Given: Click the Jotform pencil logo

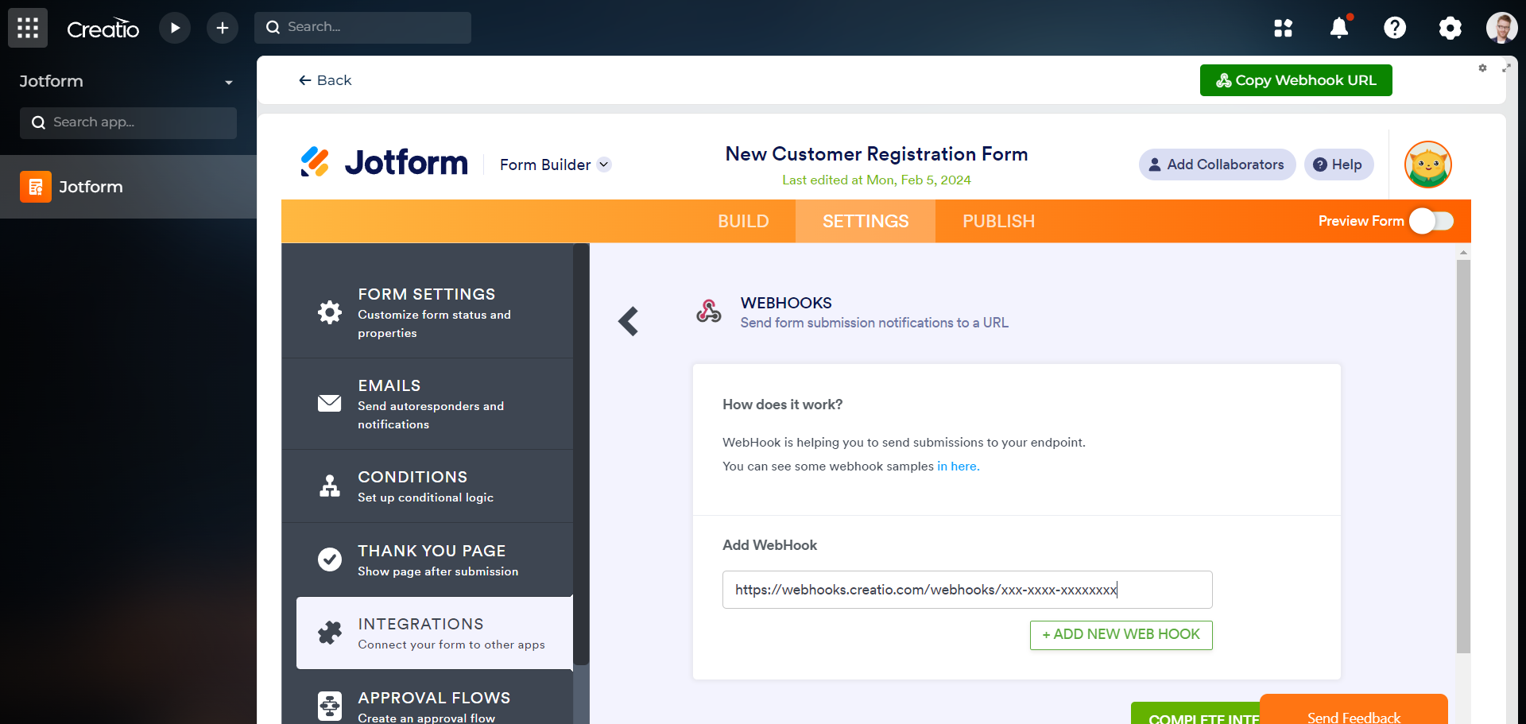Looking at the screenshot, I should click(x=315, y=162).
